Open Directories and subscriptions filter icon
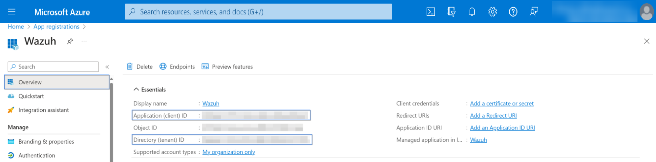 point(451,12)
